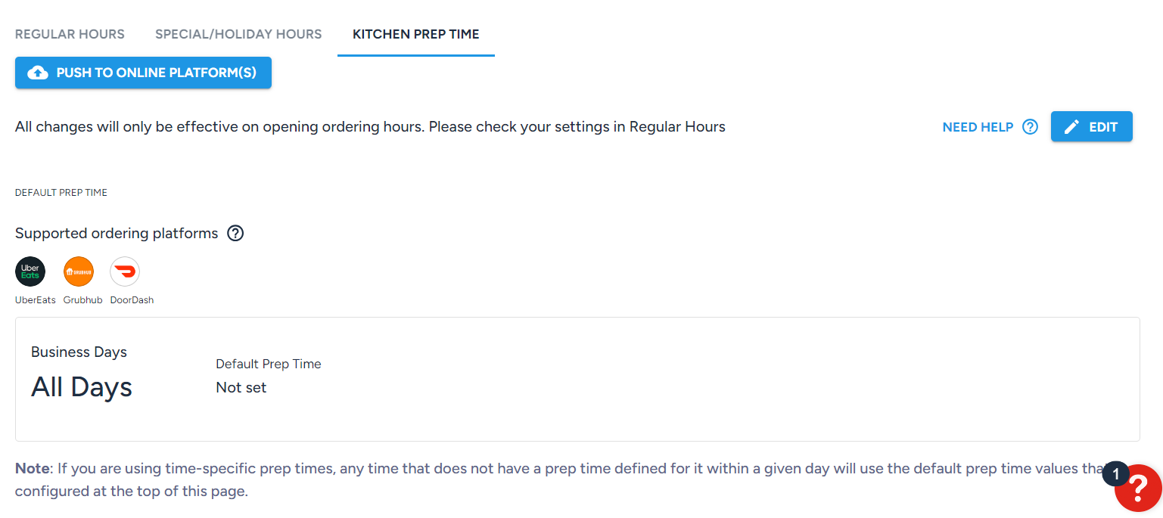Open help via question mark beside Supported ordering platforms
This screenshot has width=1163, height=518.
point(235,233)
